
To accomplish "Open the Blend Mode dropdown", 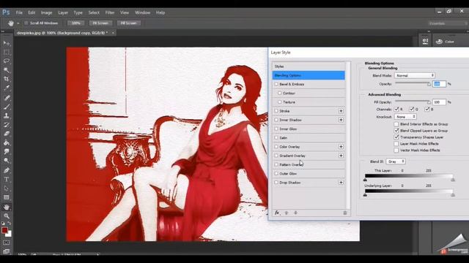I will point(415,75).
